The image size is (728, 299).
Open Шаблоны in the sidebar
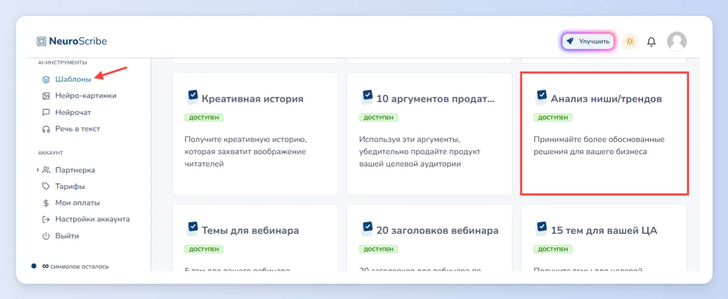(x=73, y=80)
